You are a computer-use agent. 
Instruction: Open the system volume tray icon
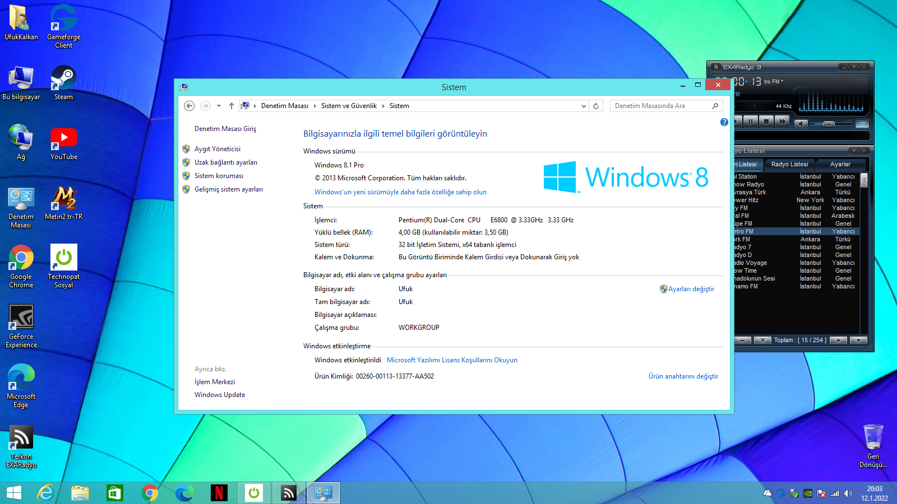pos(848,493)
